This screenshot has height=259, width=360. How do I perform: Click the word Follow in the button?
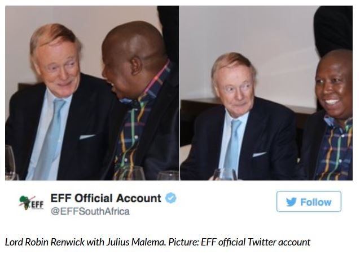click(x=316, y=202)
